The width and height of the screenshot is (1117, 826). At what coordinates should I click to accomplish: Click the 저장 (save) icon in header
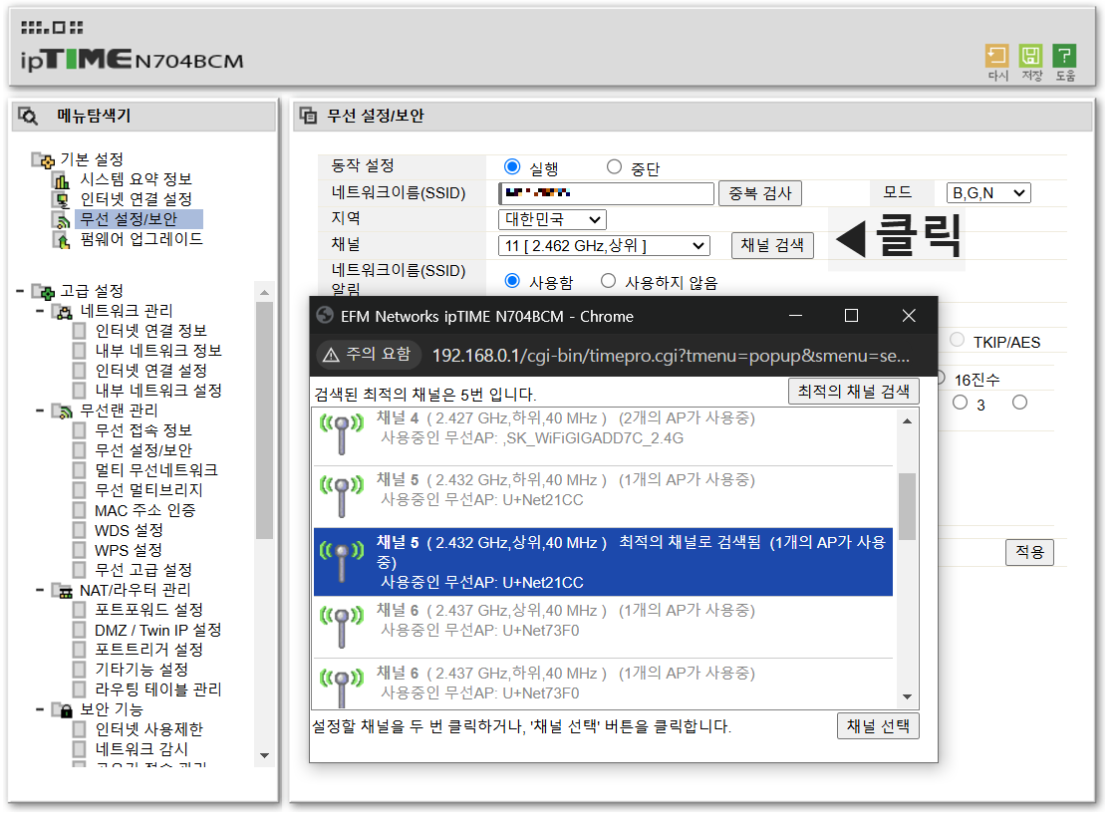(1030, 56)
